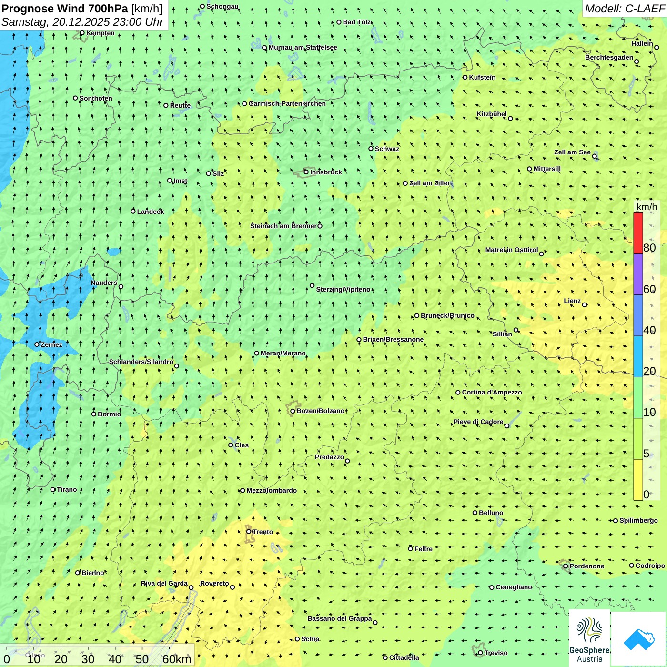Click the Bad Tölz label
This screenshot has width=667, height=667.
[x=356, y=22]
